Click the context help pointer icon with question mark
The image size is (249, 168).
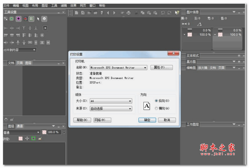point(177,13)
